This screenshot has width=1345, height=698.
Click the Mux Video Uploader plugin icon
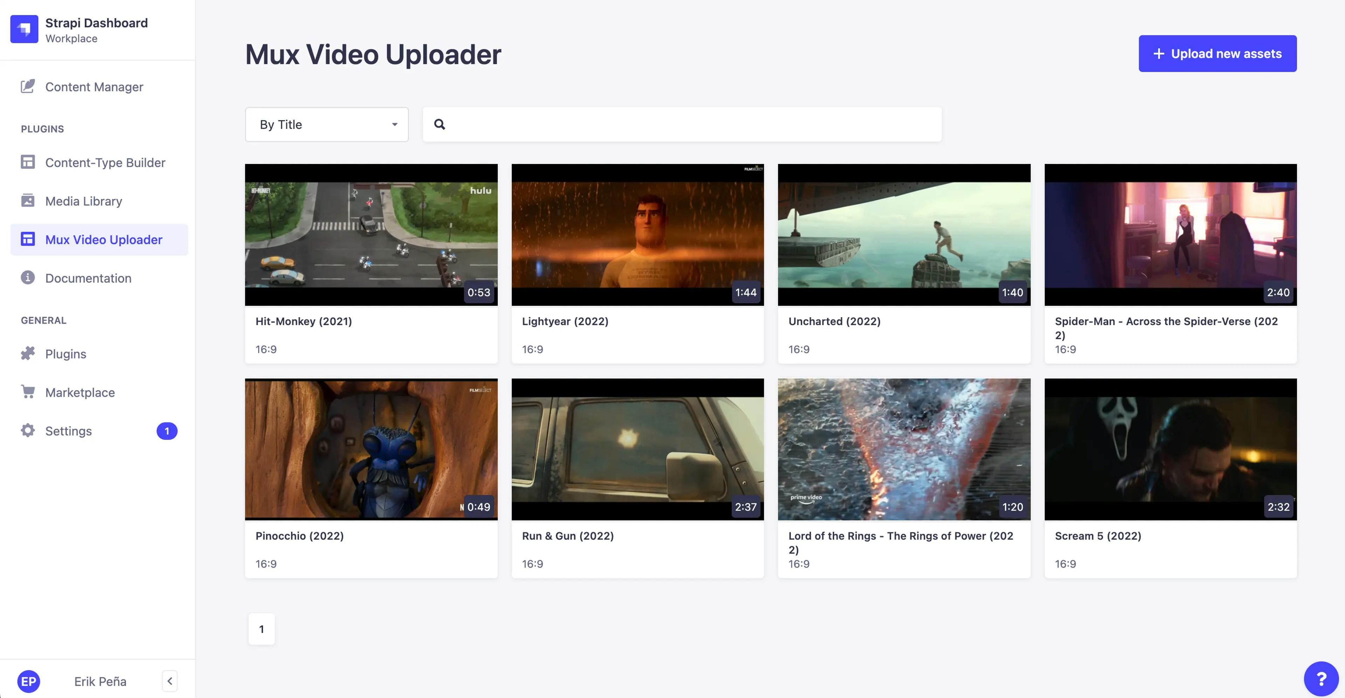coord(28,239)
